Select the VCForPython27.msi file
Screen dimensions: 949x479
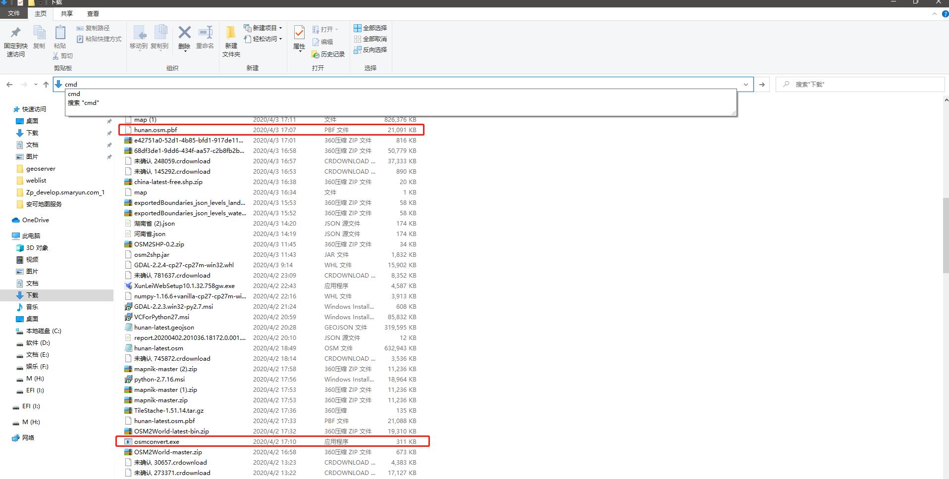[271, 317]
